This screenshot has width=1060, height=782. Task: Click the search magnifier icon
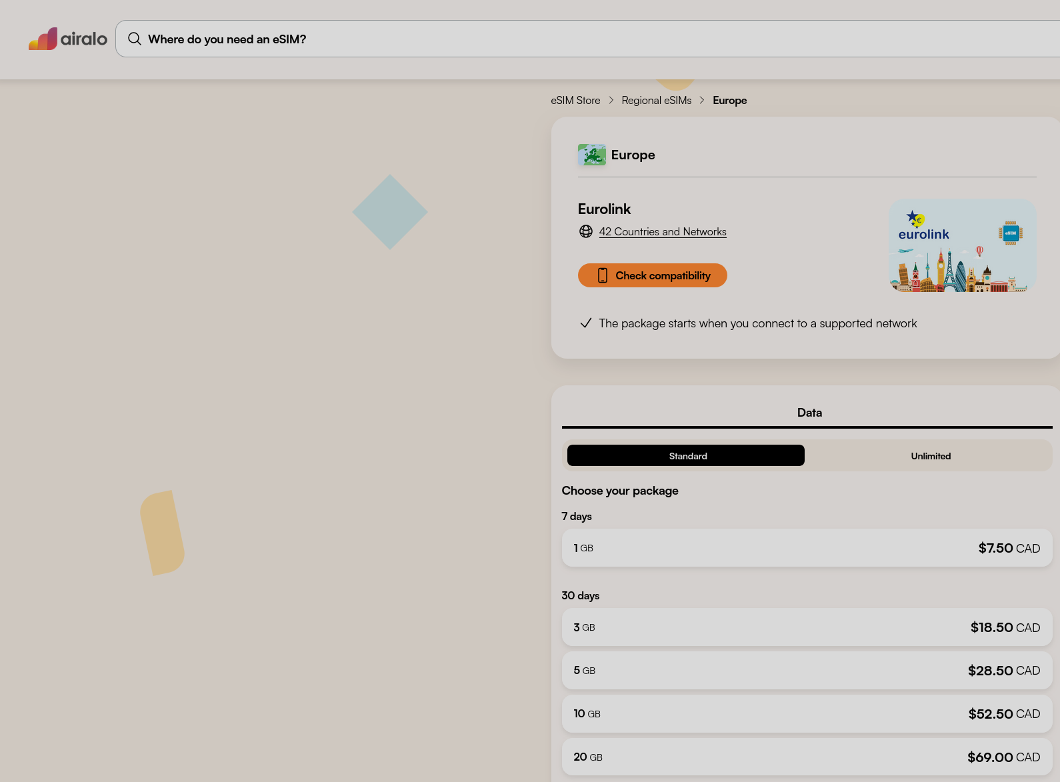pyautogui.click(x=135, y=39)
